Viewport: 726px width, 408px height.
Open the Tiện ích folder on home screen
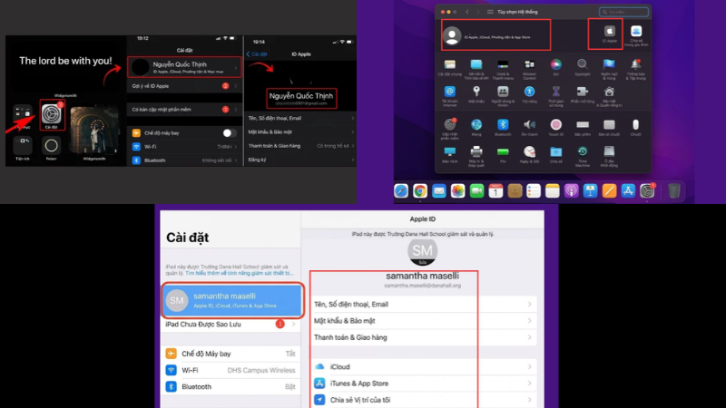pos(22,146)
